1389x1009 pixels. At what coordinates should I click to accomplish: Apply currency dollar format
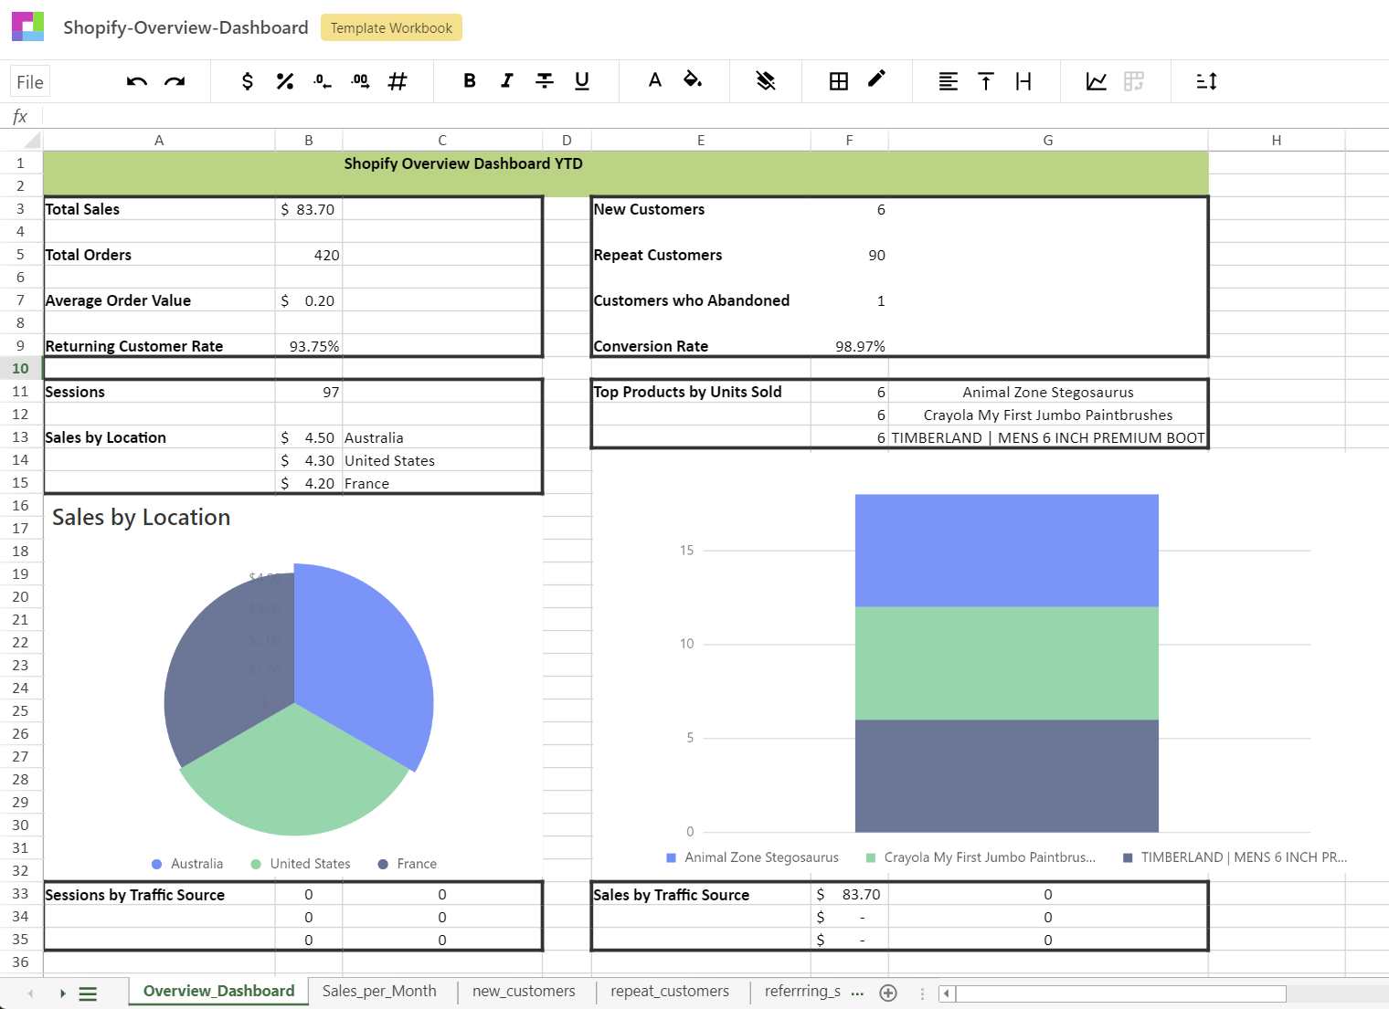[x=248, y=81]
